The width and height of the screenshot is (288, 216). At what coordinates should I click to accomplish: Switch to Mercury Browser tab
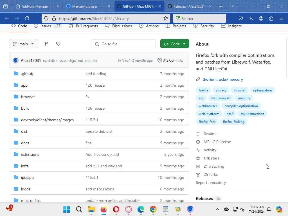[84, 6]
